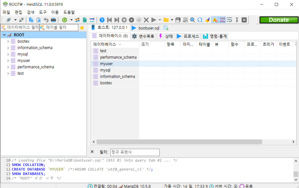
Task: Click the semicolon delimiter icon
Action: tap(237, 20)
